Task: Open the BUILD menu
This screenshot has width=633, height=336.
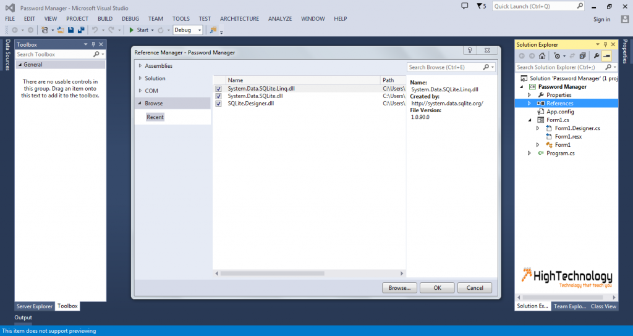Action: 105,19
